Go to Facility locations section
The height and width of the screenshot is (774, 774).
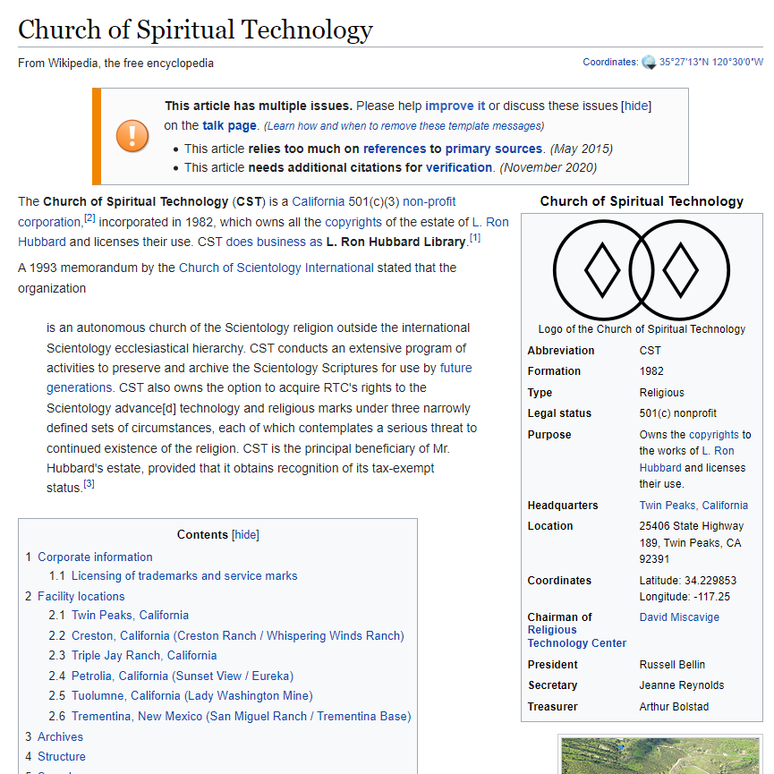tap(81, 596)
